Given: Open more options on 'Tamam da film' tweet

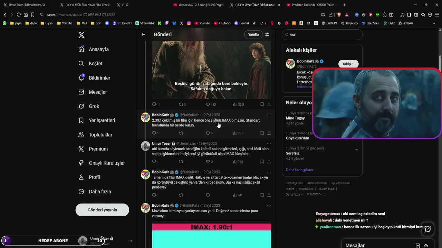Looking at the screenshot, I should pyautogui.click(x=269, y=172).
